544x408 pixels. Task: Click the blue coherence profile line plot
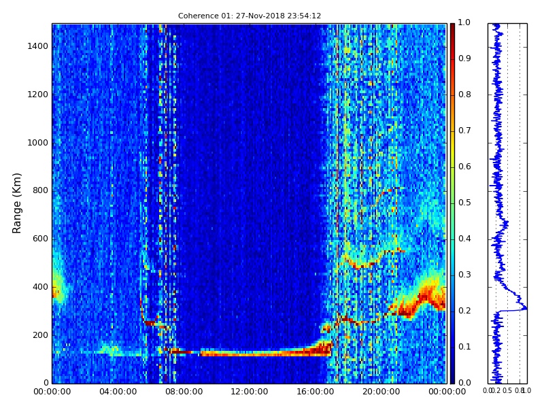coord(507,203)
